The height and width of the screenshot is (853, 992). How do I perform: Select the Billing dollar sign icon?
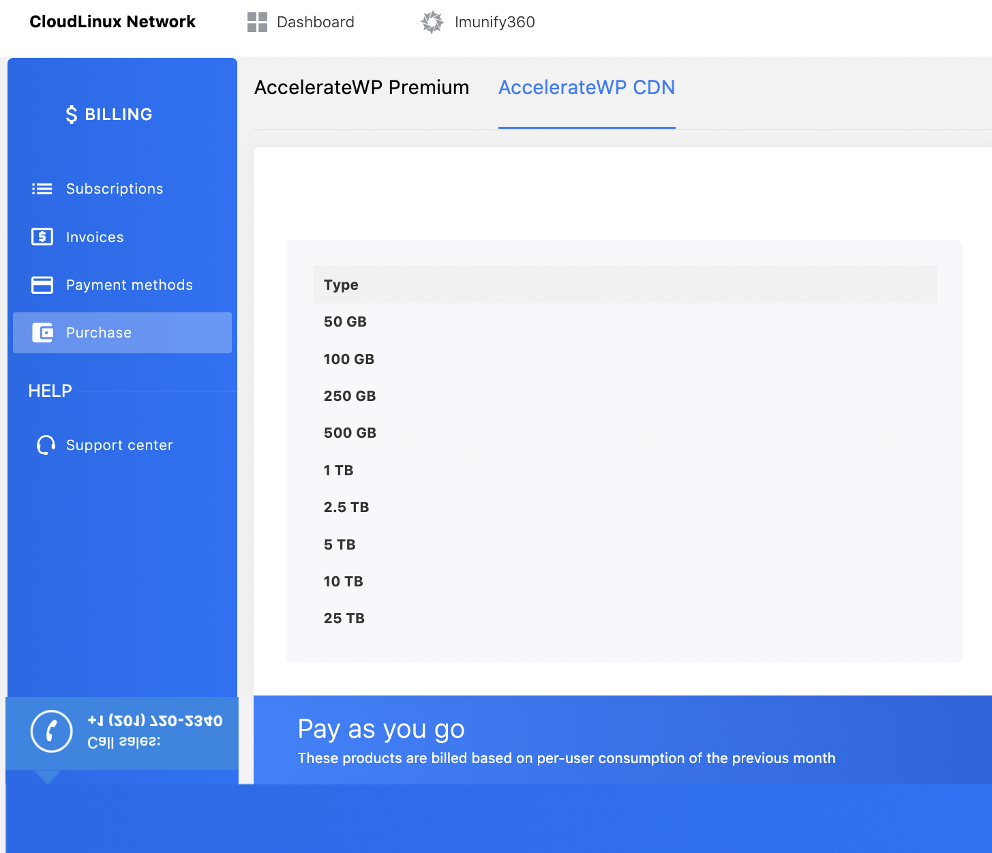pyautogui.click(x=70, y=114)
